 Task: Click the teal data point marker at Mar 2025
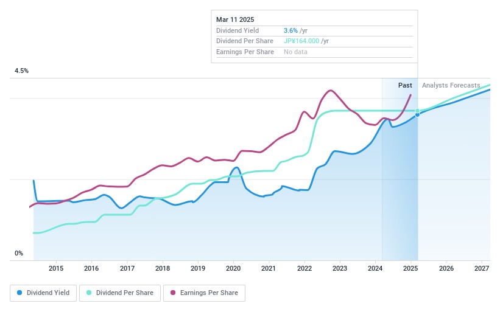coord(418,111)
